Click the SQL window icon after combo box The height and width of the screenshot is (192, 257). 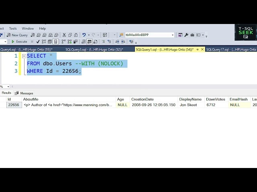point(180,35)
